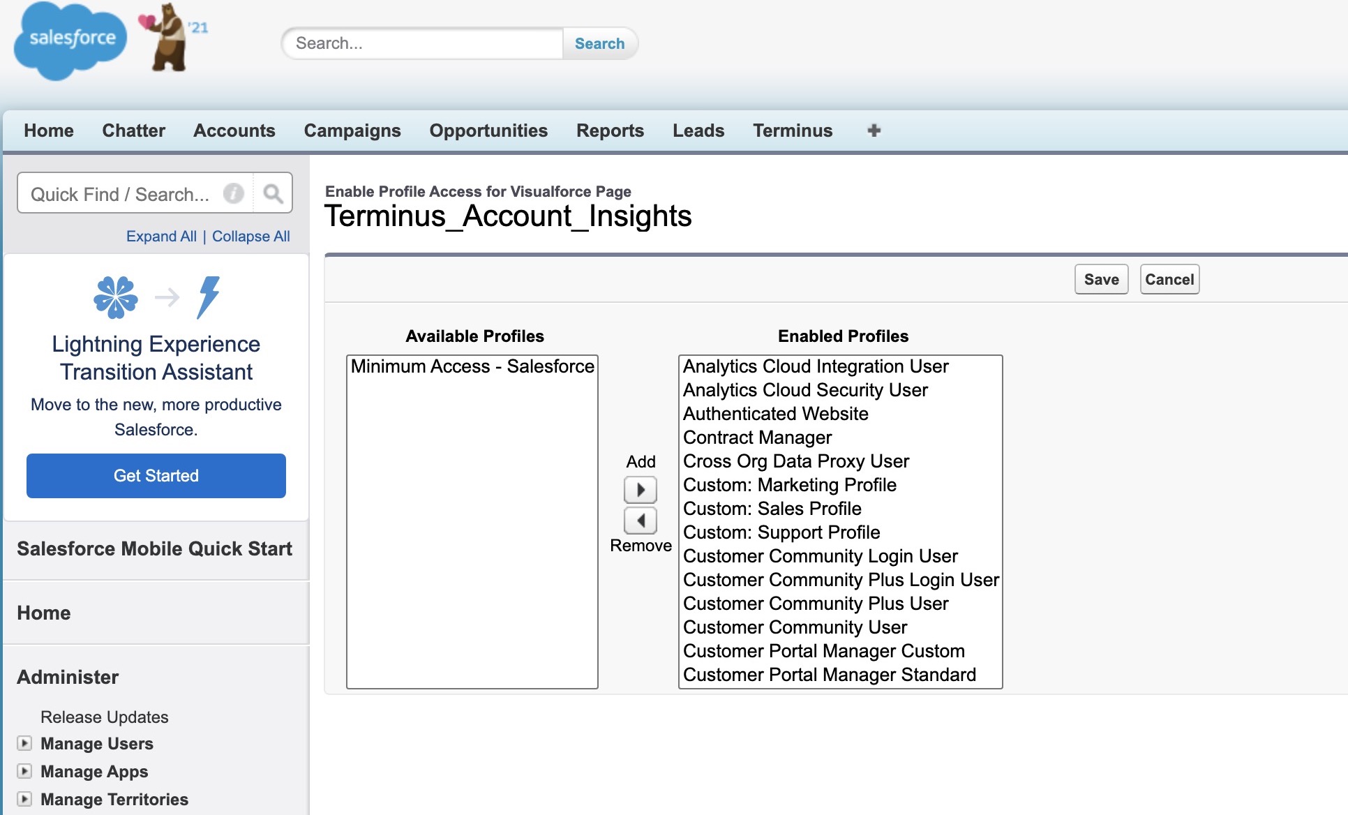The image size is (1348, 815).
Task: Open Release Updates in sidebar
Action: tap(105, 717)
